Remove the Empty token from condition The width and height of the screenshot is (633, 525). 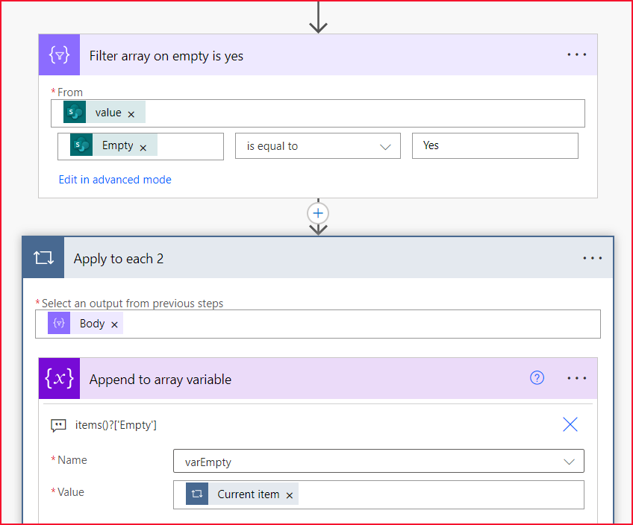(143, 148)
